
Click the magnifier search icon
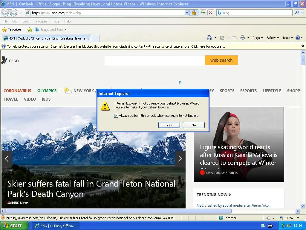pos(297,13)
